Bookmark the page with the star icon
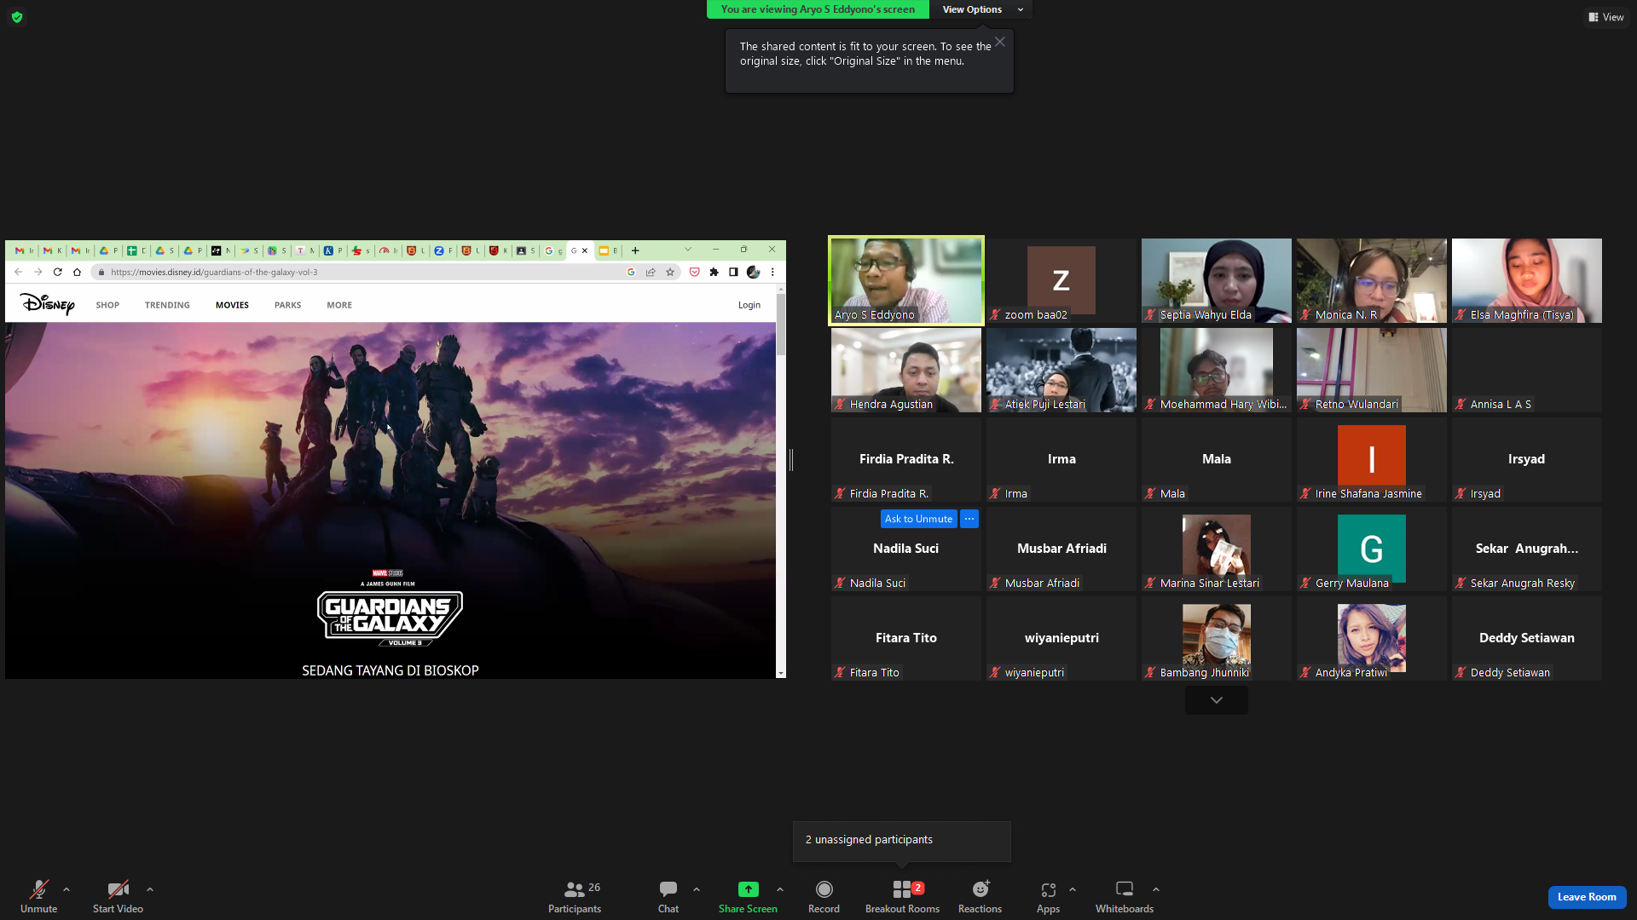Image resolution: width=1637 pixels, height=920 pixels. pyautogui.click(x=670, y=272)
